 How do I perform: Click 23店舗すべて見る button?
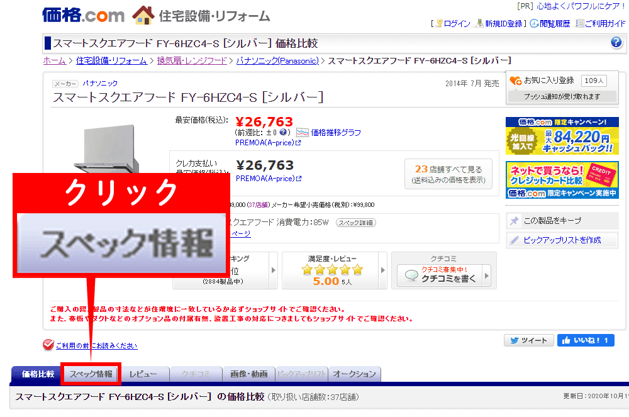coord(448,174)
